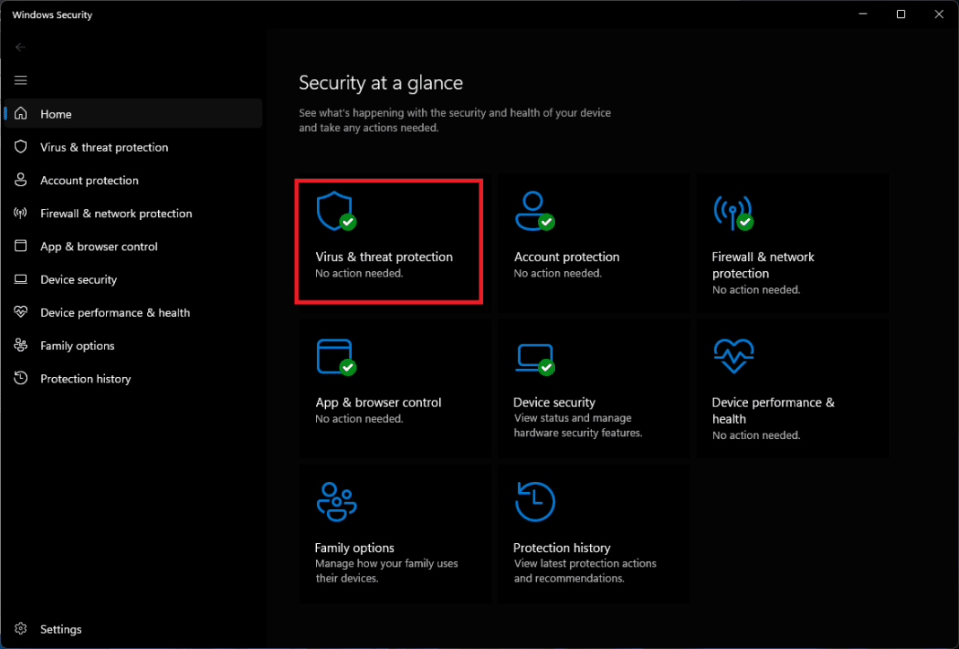Image resolution: width=959 pixels, height=649 pixels.
Task: Select Device security in the sidebar
Action: click(x=78, y=280)
